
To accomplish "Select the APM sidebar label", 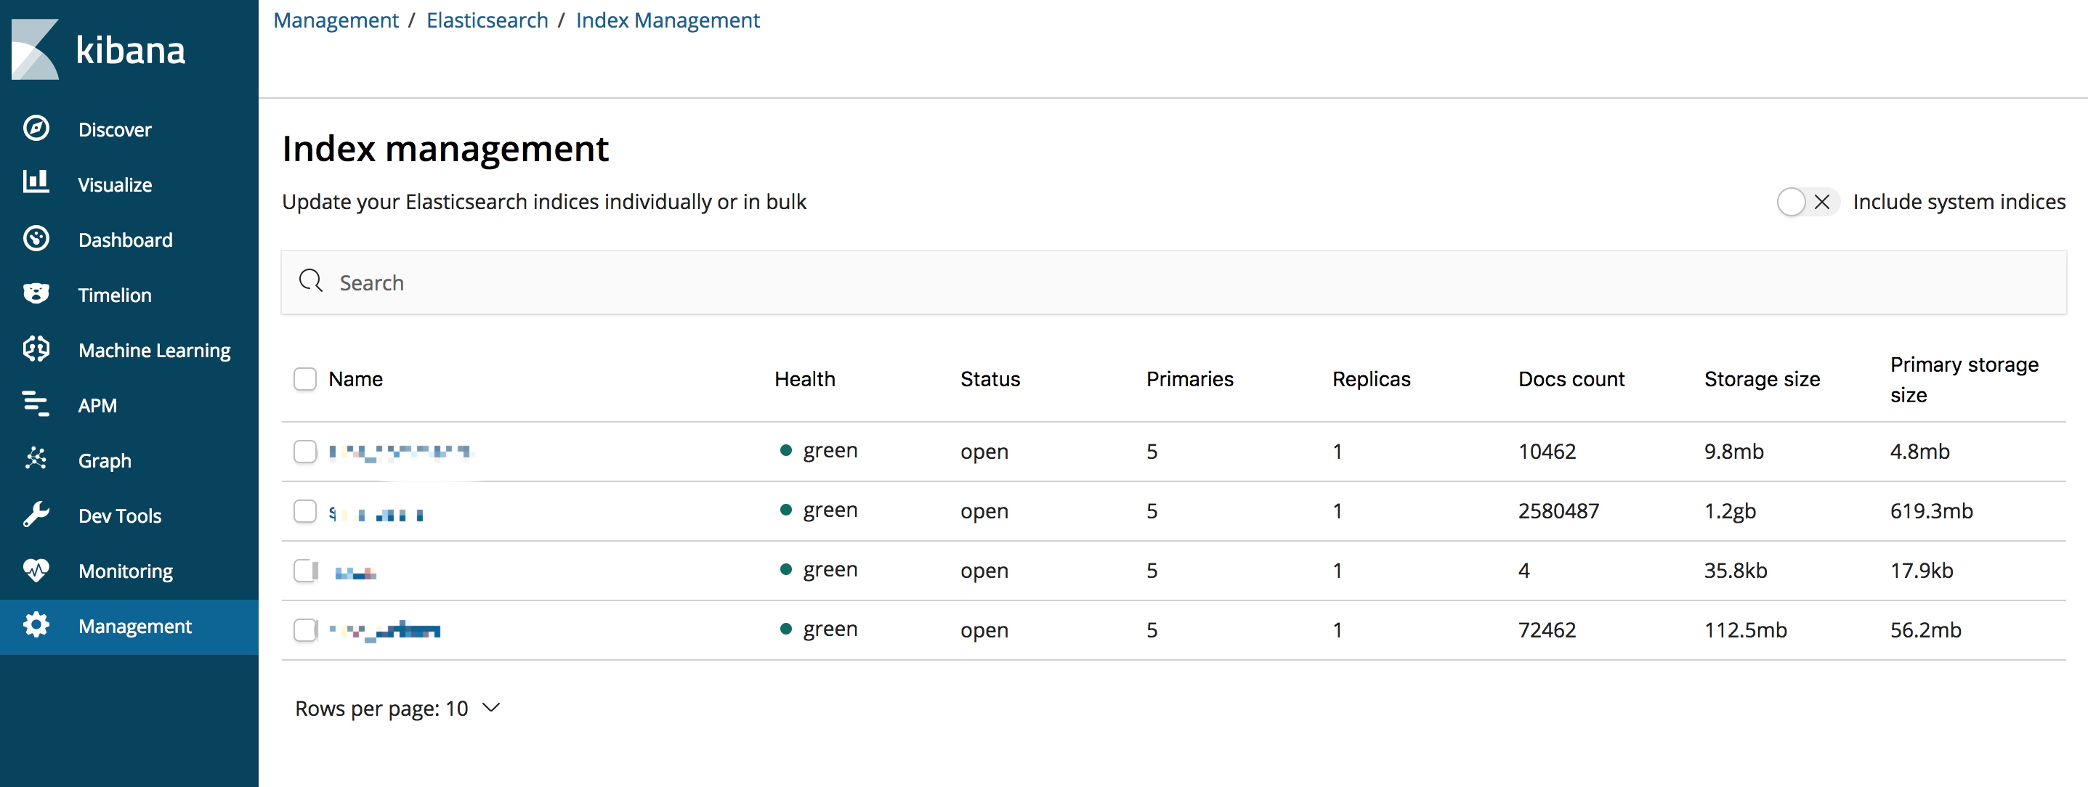I will (97, 406).
